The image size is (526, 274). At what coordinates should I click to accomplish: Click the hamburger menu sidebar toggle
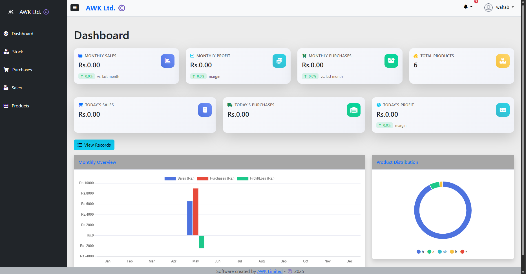pyautogui.click(x=74, y=8)
